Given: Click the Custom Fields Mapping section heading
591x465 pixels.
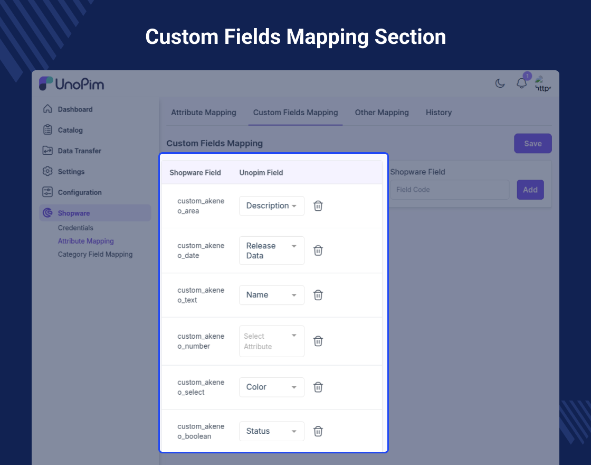Looking at the screenshot, I should (x=214, y=143).
